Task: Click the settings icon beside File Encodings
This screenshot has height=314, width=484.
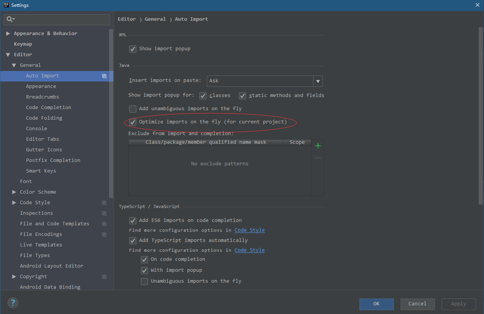Action: 104,234
